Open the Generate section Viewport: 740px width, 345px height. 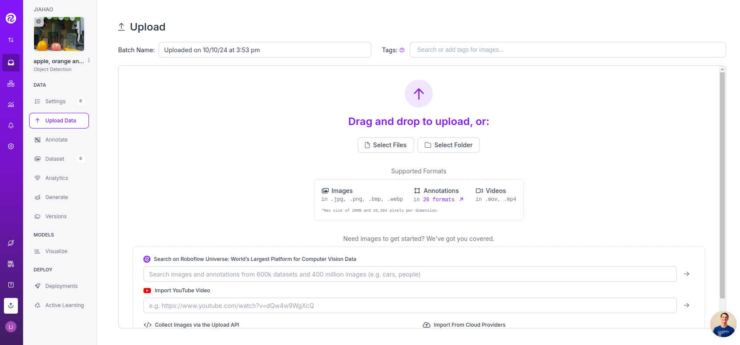tap(59, 197)
